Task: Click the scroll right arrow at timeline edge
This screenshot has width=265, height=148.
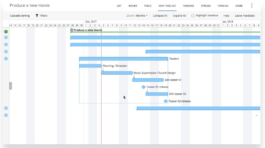Action: click(x=257, y=115)
